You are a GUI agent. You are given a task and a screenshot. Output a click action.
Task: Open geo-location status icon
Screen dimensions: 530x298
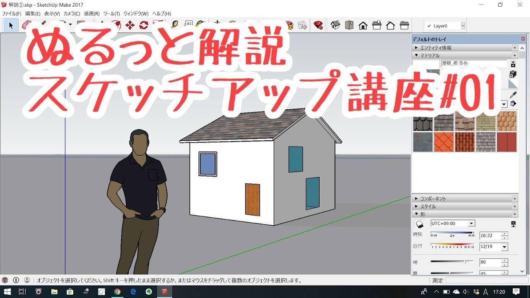[5, 280]
